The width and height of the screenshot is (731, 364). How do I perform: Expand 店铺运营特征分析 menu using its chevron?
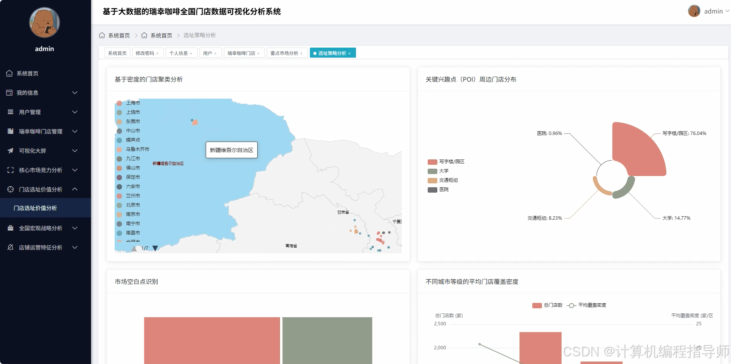(x=75, y=247)
